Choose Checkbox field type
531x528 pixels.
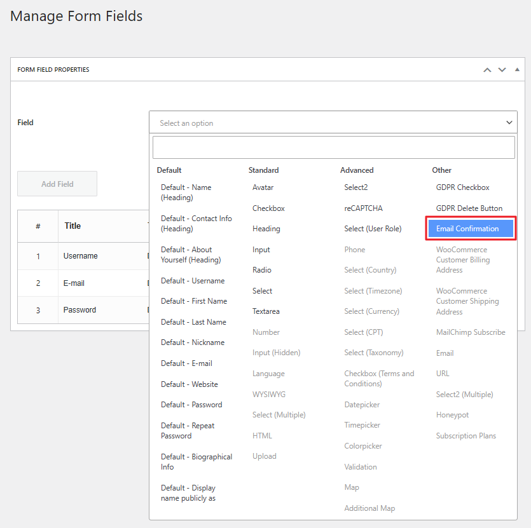268,208
